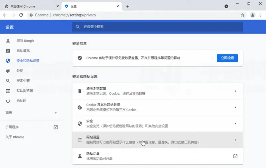
Task: Reload the current settings page
Action: [x=21, y=15]
